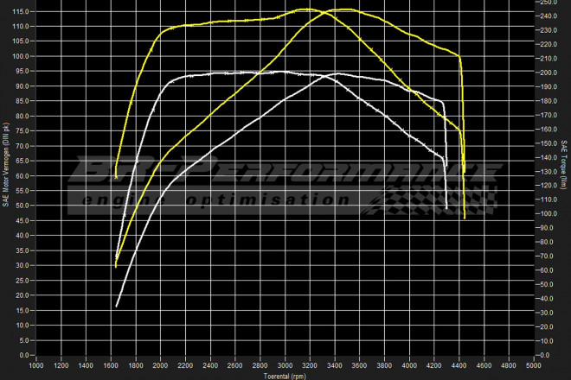This screenshot has width=571, height=380.
Task: Click the 'engine optimisation' watermark text
Action: click(216, 200)
